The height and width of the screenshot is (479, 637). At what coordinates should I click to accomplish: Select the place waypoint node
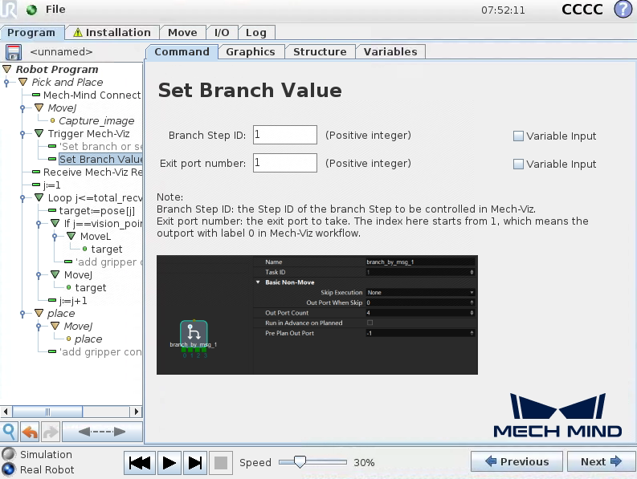[88, 339]
